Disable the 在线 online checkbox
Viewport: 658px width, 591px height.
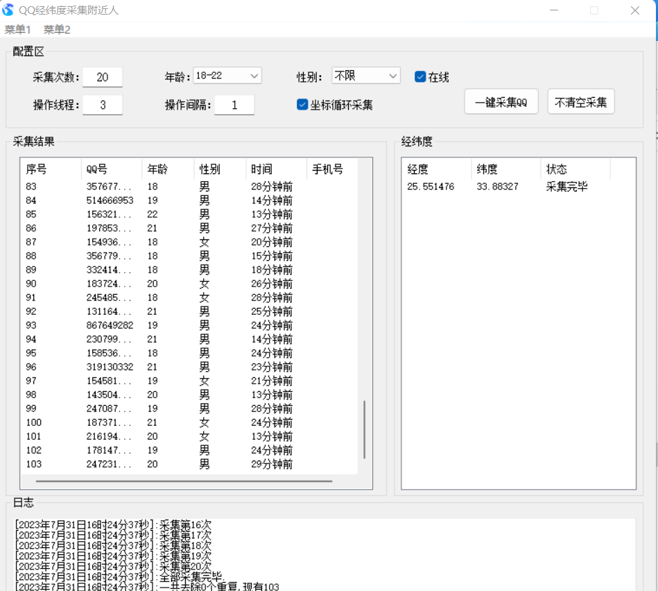(x=419, y=77)
